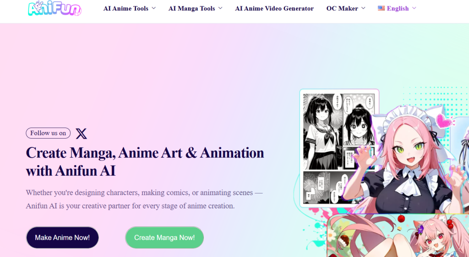
Task: Click the Follow us on badge
Action: pos(48,133)
